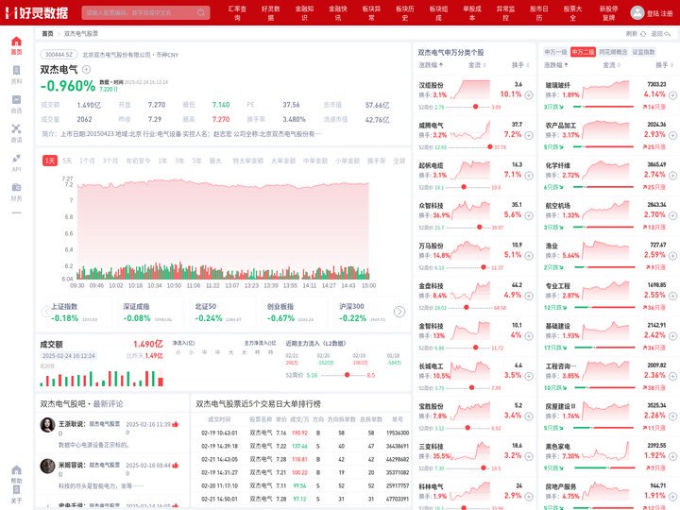The height and width of the screenshot is (510, 680).
Task: Open the 汇率查询 menu item
Action: point(237,13)
